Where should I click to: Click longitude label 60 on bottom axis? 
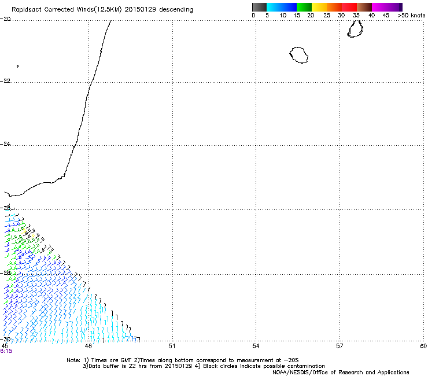click(x=423, y=346)
